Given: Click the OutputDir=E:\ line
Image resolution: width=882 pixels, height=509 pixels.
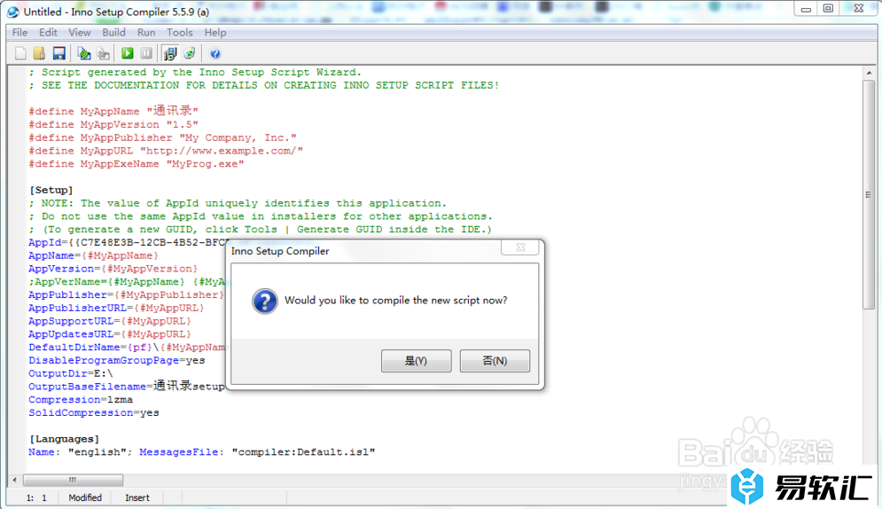Looking at the screenshot, I should click(71, 373).
